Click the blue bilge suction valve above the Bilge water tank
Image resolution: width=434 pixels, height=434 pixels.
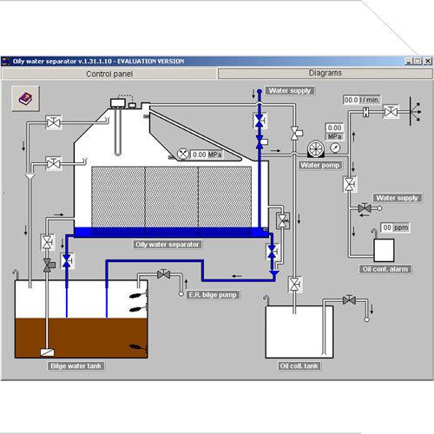[x=67, y=260]
